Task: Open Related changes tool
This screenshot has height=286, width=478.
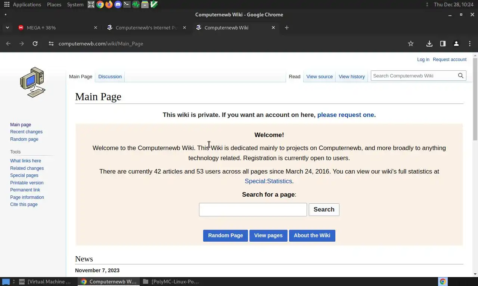Action: (x=27, y=168)
